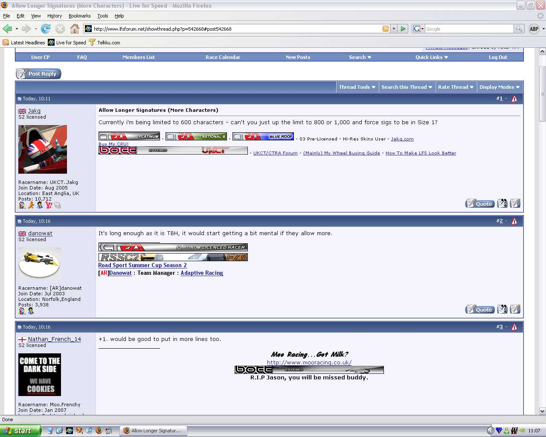
Task: Click the RSS feed icon in address bar
Action: click(386, 29)
